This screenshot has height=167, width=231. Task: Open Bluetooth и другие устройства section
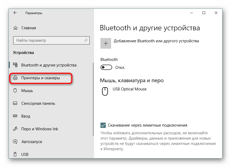click(49, 65)
